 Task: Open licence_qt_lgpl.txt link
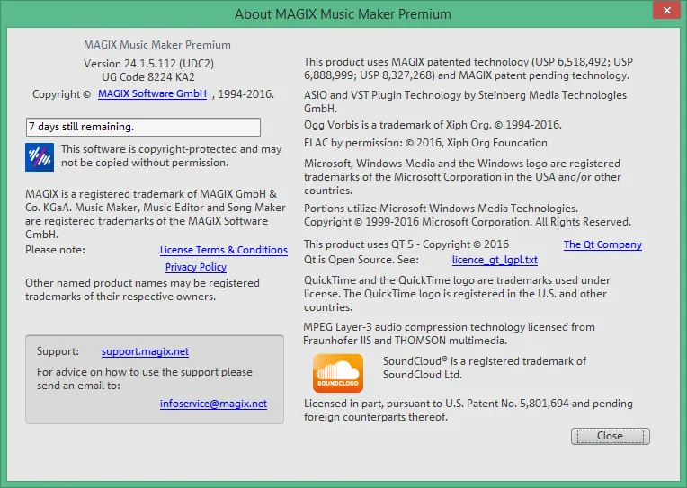click(x=495, y=260)
